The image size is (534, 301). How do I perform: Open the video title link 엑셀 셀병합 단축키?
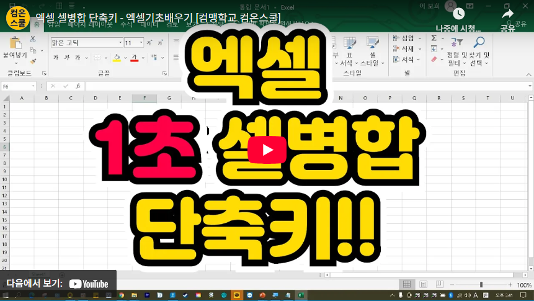tap(158, 17)
